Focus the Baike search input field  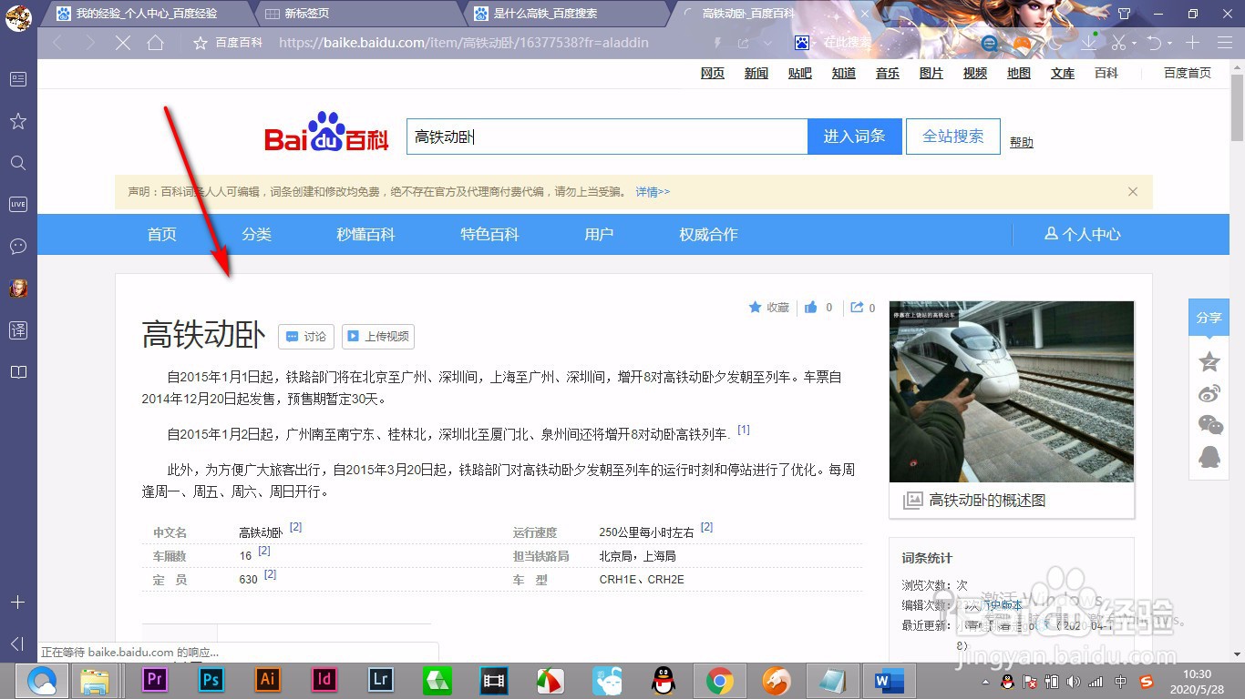coord(607,137)
